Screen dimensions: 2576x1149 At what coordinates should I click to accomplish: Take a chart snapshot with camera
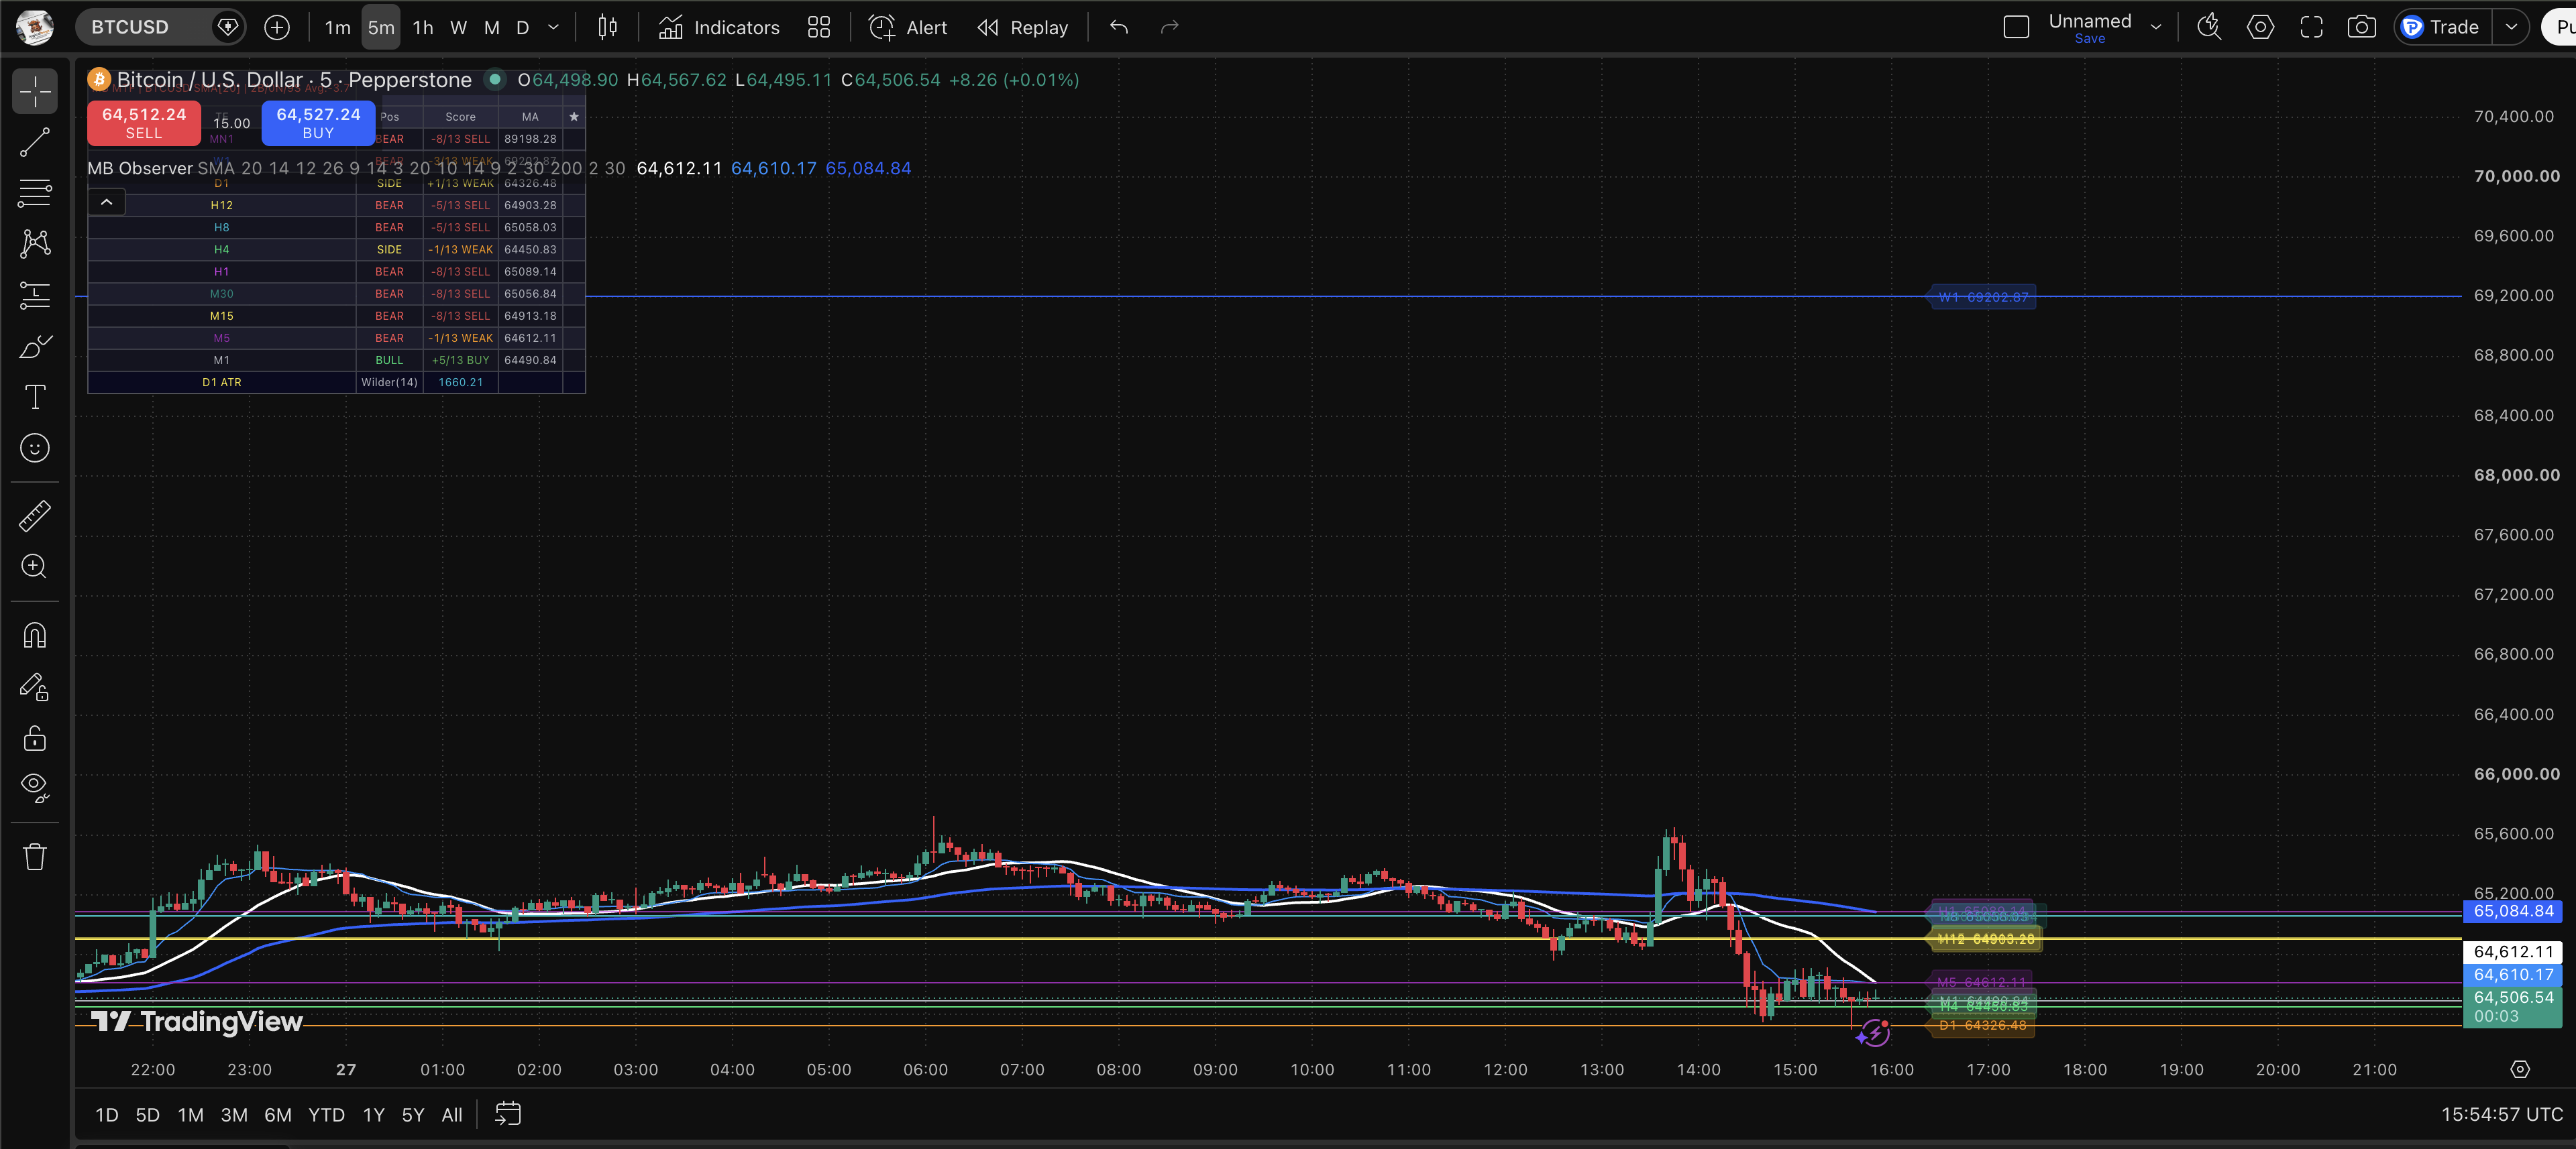coord(2362,27)
